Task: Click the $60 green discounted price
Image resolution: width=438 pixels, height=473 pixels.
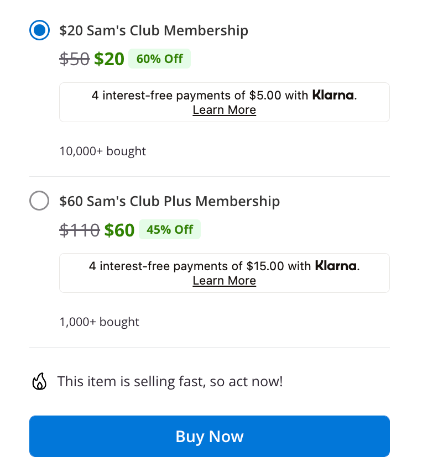Action: coord(119,229)
